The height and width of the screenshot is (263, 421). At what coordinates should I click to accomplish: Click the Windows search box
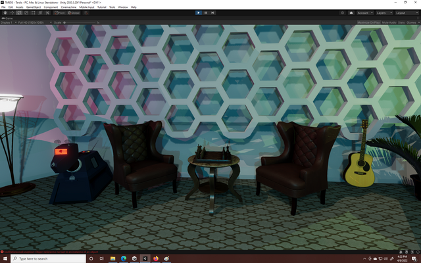point(48,258)
